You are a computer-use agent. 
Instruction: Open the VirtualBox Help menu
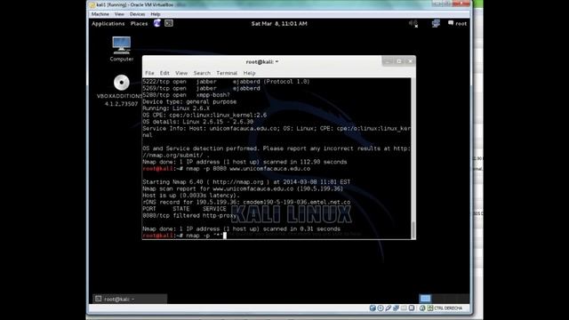click(156, 14)
